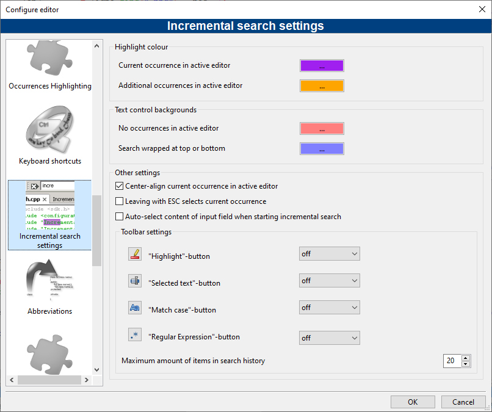Open the Regular Expression-button dropdown
This screenshot has width=492, height=412.
pyautogui.click(x=329, y=338)
